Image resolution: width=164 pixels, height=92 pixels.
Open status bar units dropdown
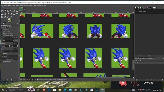click(x=28, y=80)
